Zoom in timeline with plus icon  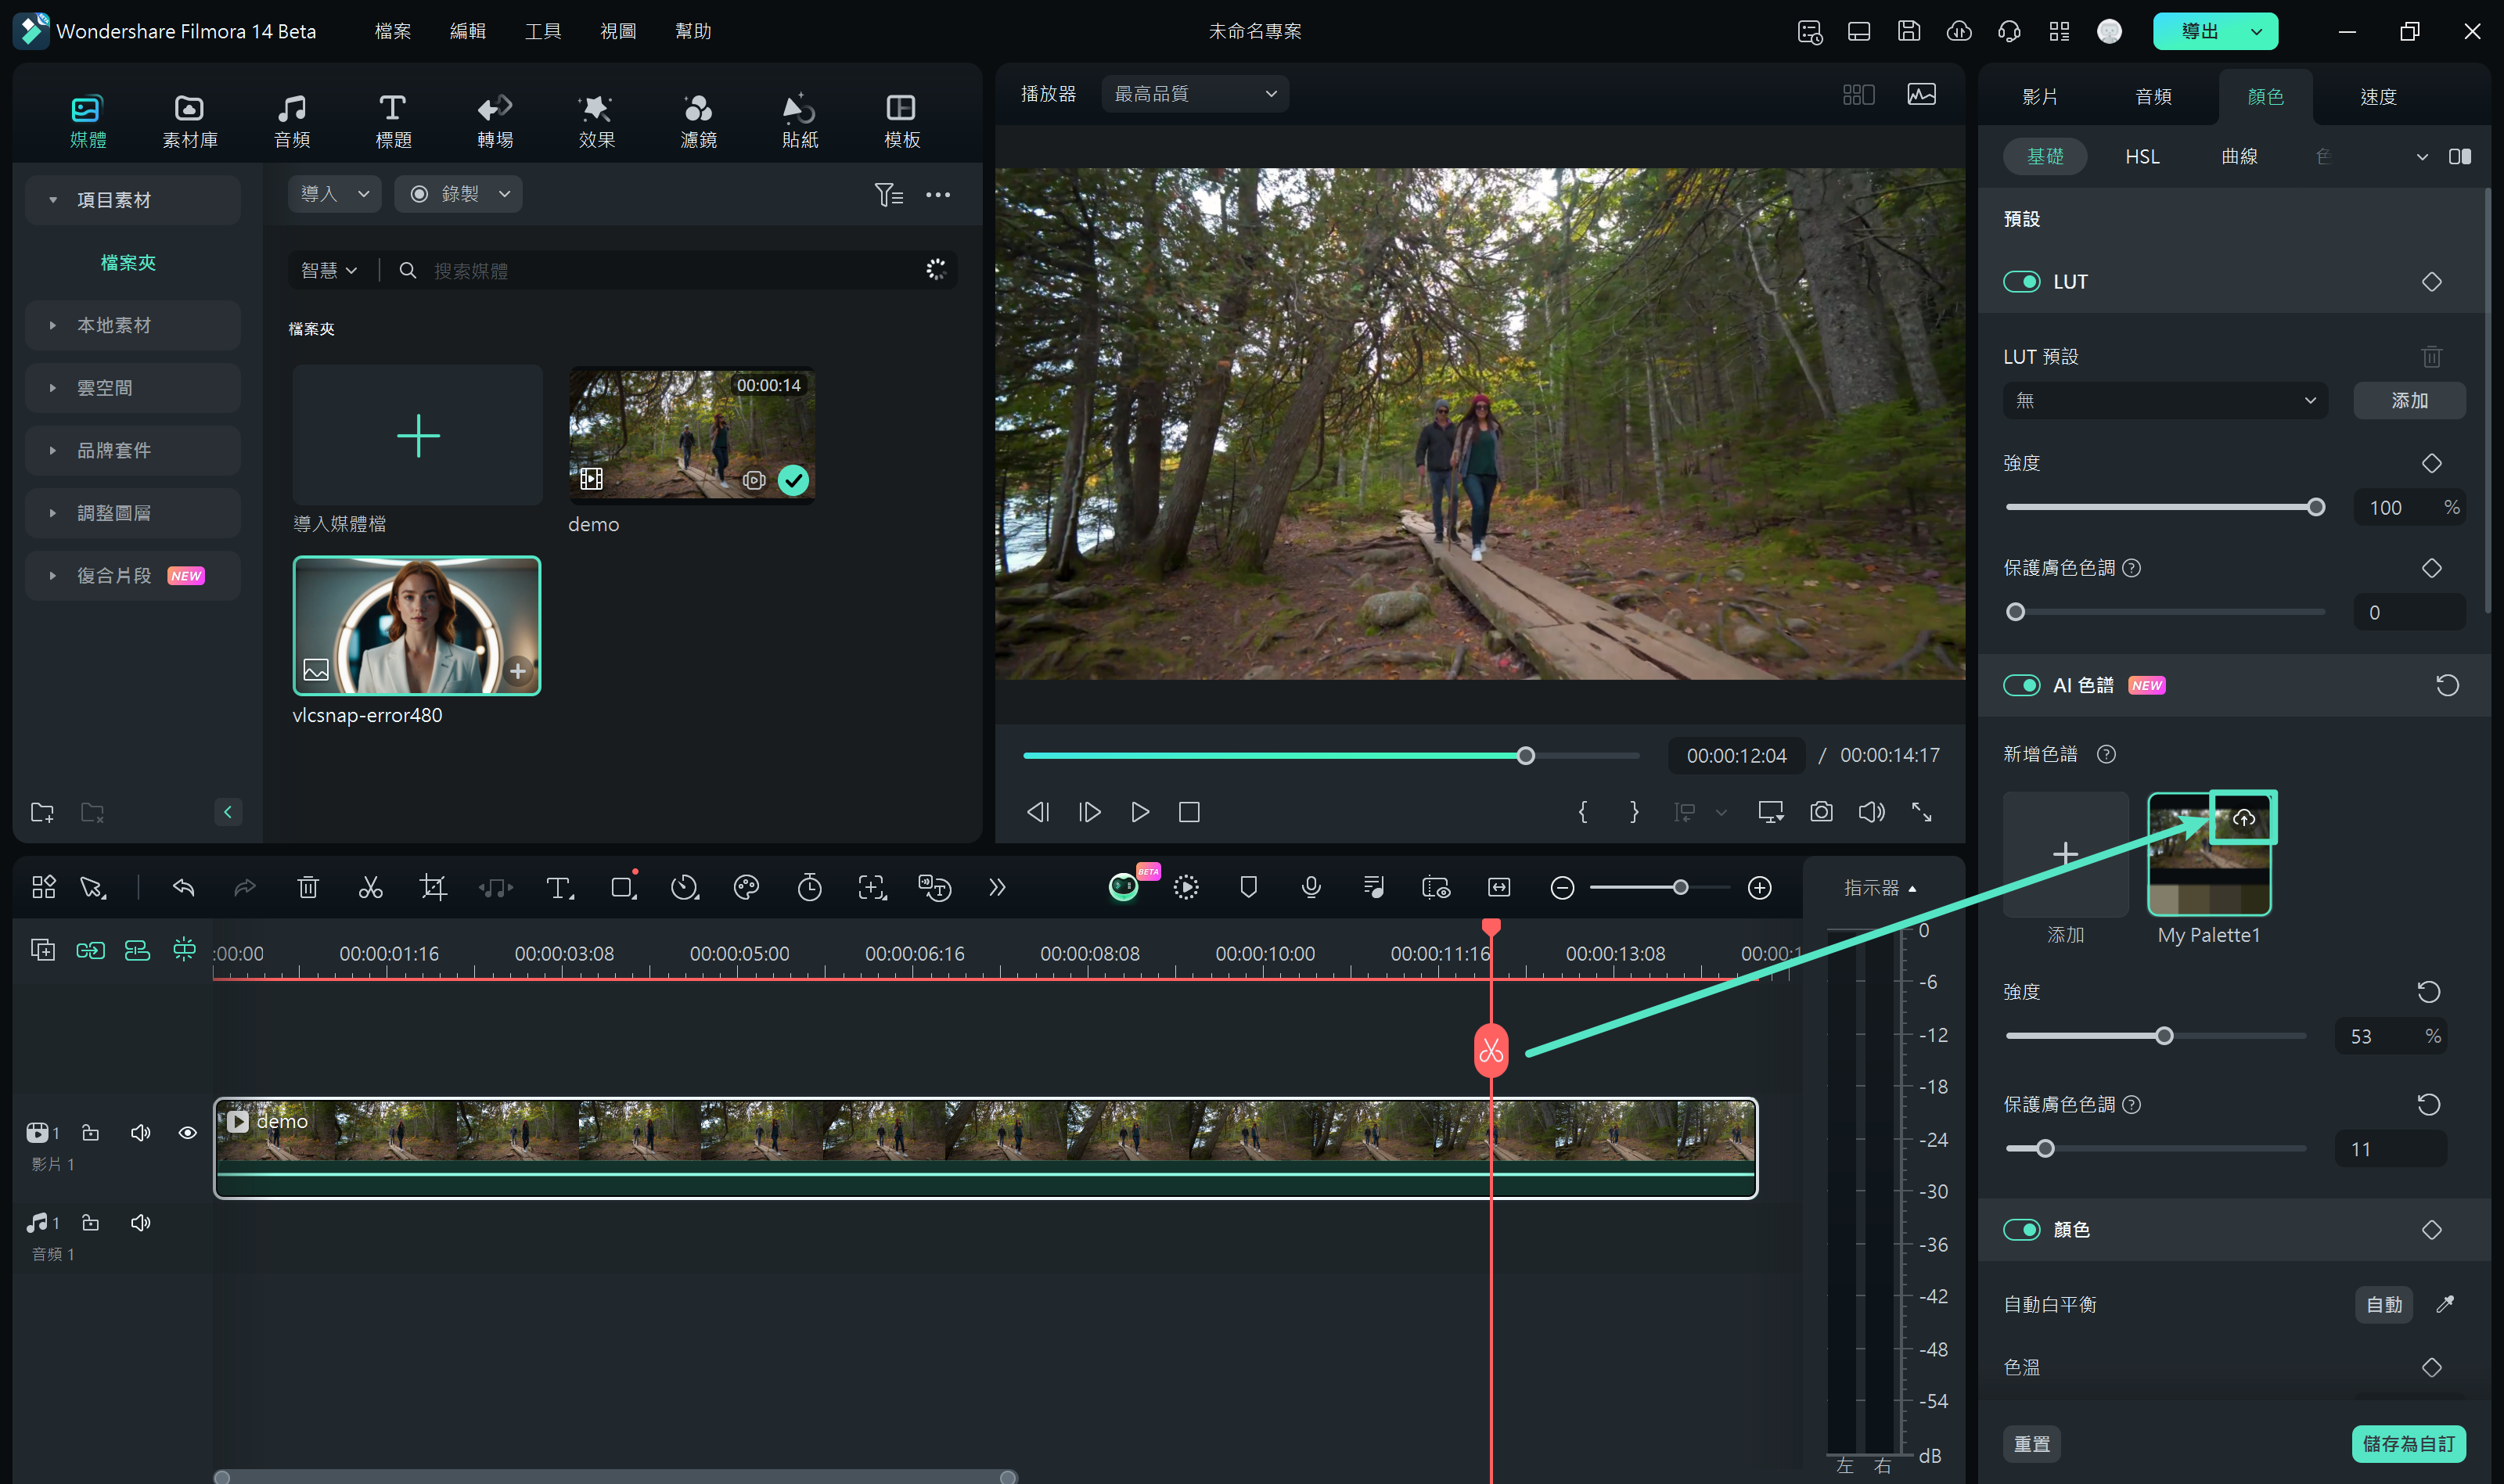[x=1760, y=888]
